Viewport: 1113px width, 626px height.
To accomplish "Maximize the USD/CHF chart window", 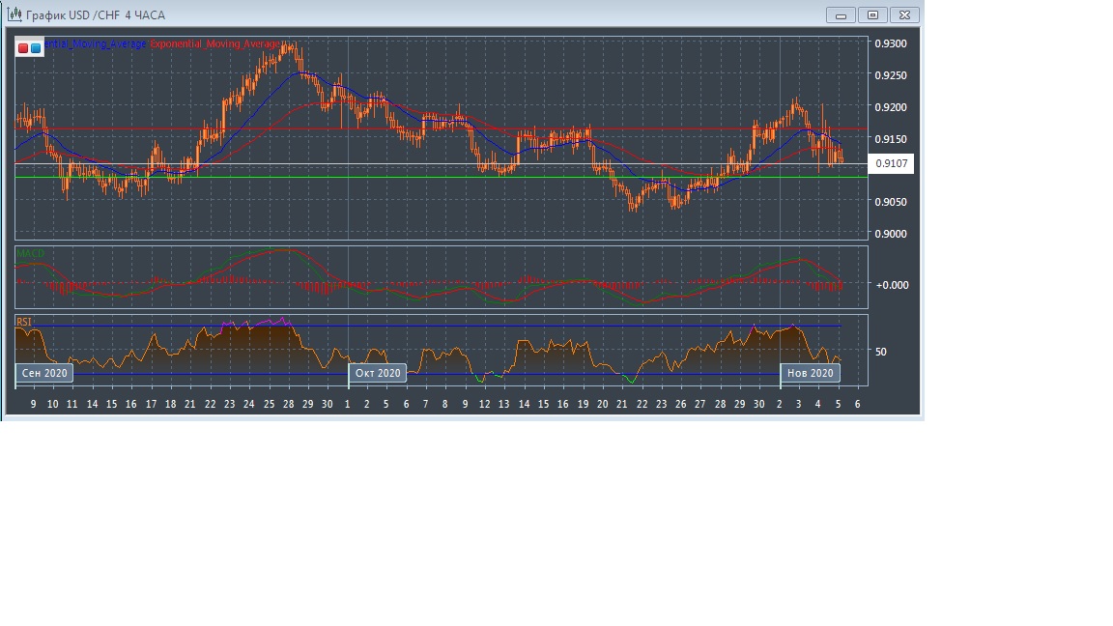I will (872, 14).
